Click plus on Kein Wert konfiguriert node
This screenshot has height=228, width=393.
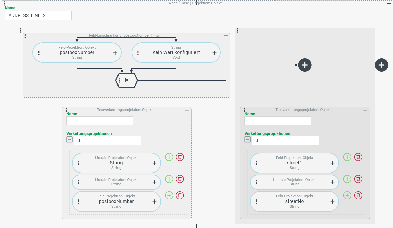[x=214, y=53]
